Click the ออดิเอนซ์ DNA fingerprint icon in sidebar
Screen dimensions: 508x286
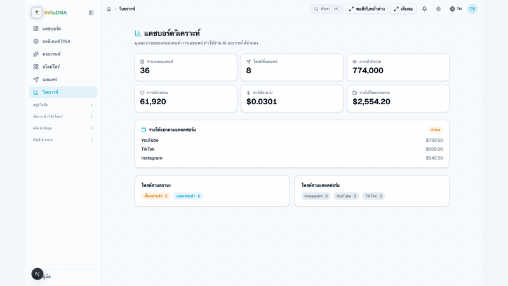tap(36, 41)
